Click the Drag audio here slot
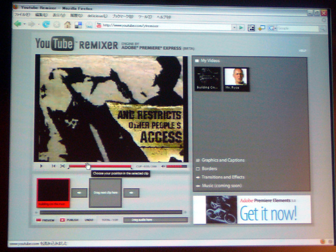336x252 pixels. (x=155, y=220)
